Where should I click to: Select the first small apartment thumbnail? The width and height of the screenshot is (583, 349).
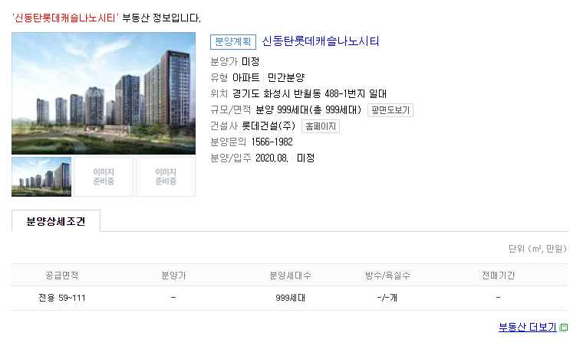pyautogui.click(x=41, y=177)
